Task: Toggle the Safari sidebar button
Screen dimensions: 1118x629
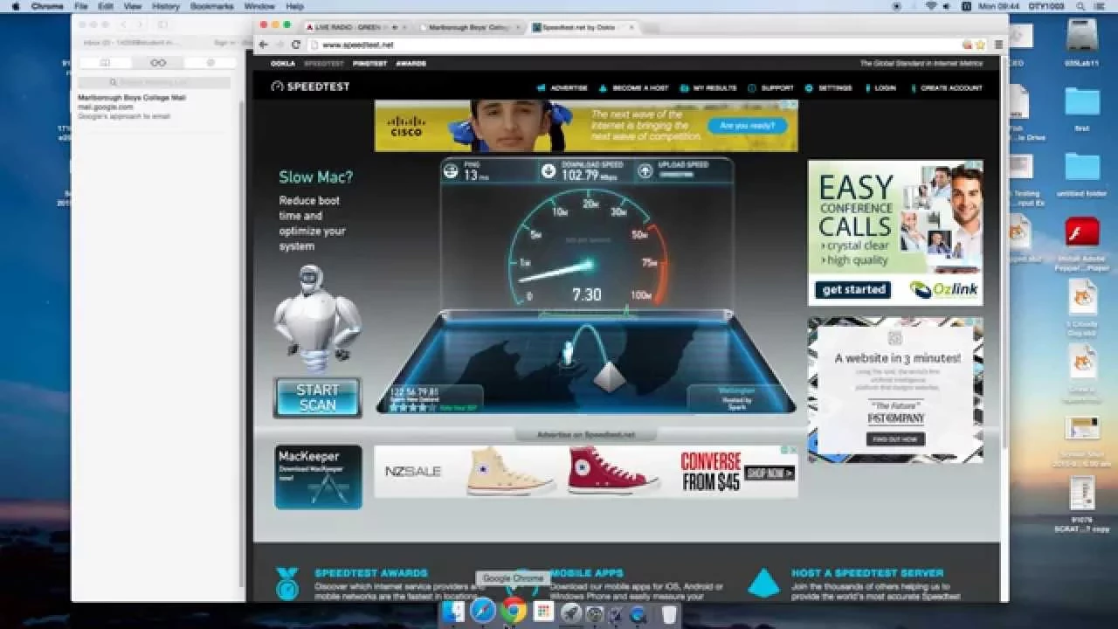Action: (x=162, y=25)
